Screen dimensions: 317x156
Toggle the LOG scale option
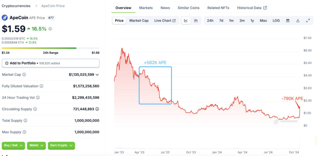click(276, 21)
